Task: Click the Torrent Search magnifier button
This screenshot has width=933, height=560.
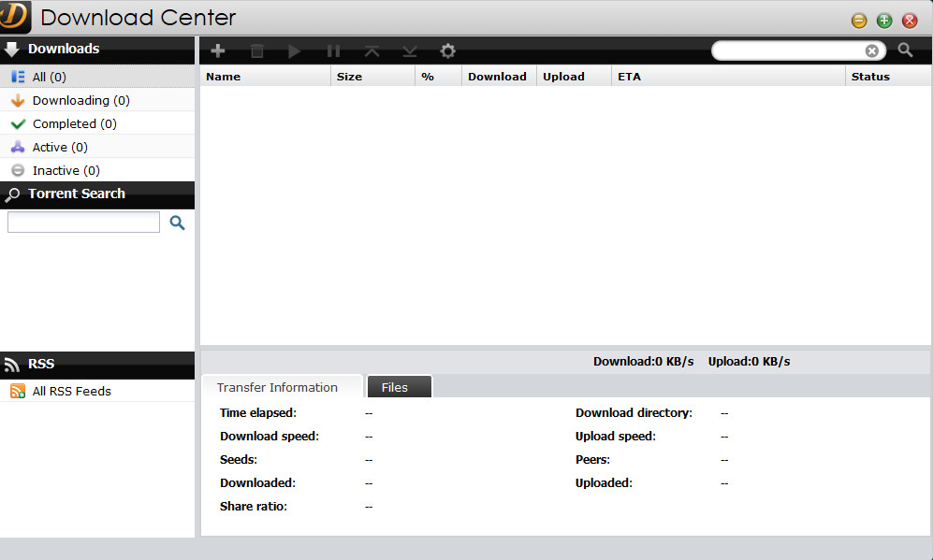Action: click(177, 223)
